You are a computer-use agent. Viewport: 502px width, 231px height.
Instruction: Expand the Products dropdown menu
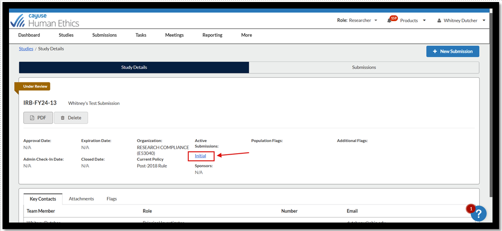click(x=413, y=21)
